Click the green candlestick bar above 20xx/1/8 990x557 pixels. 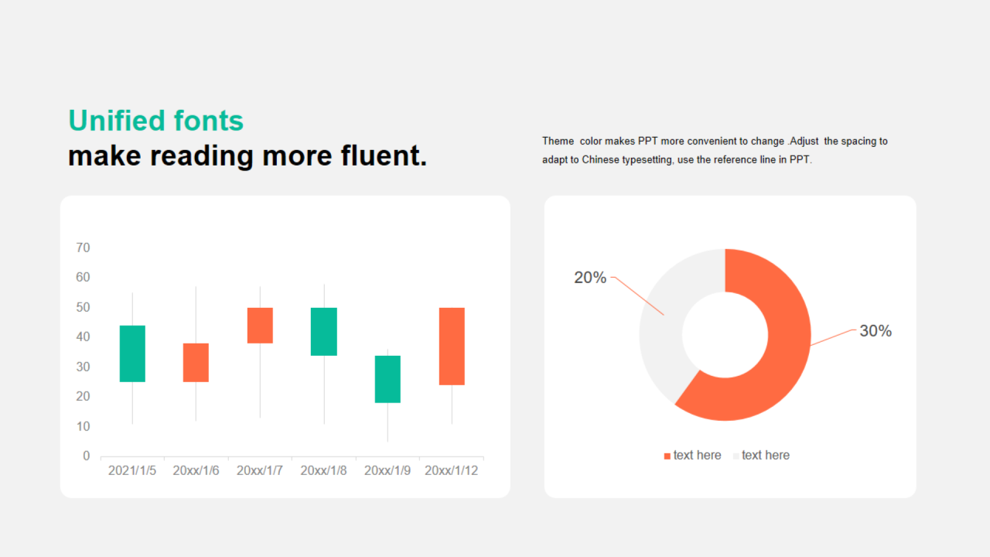point(323,331)
